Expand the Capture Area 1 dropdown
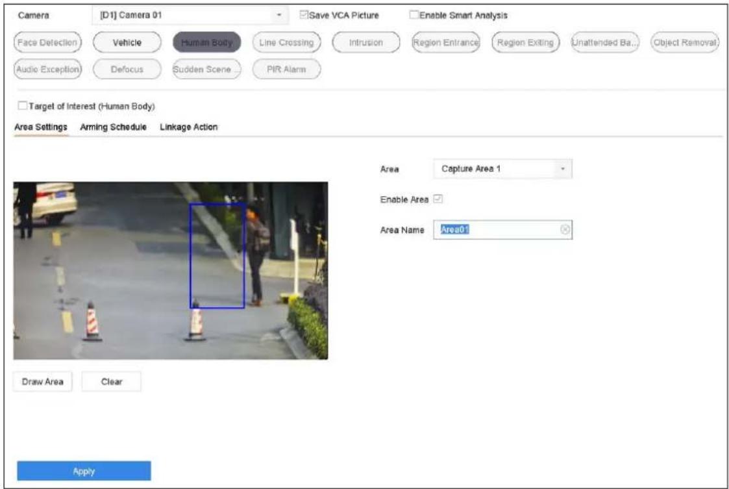This screenshot has width=729, height=489. pos(502,169)
